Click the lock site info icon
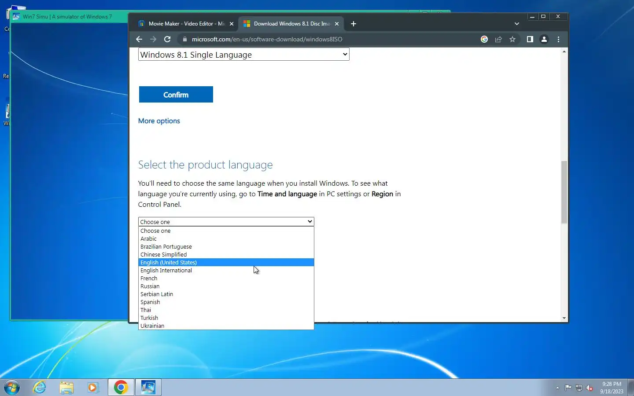Viewport: 634px width, 396px height. pos(184,39)
